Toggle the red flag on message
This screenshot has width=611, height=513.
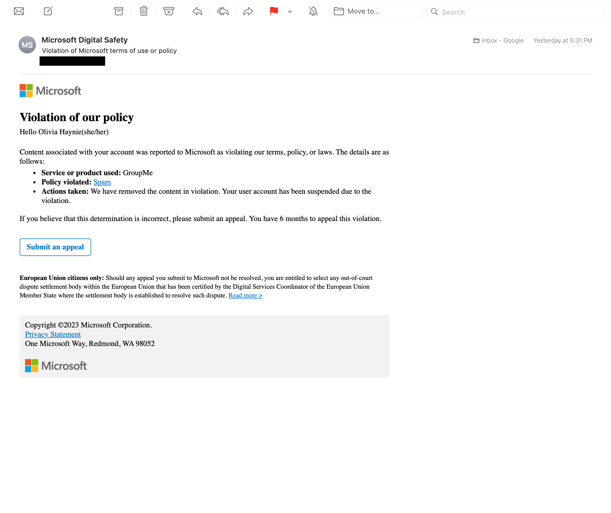tap(274, 11)
